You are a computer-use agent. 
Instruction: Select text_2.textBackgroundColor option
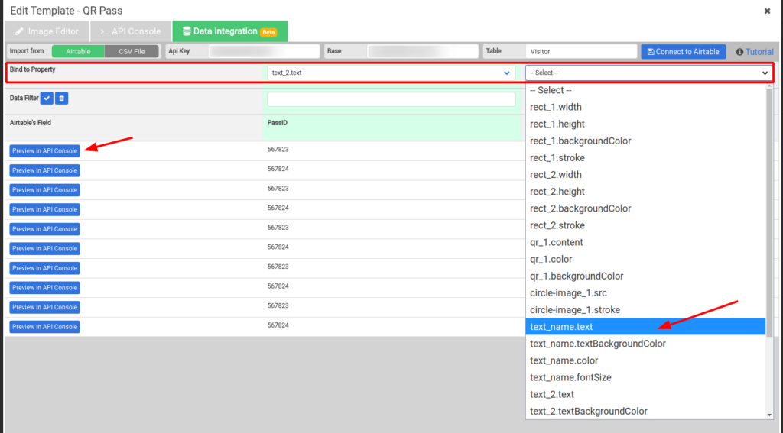pyautogui.click(x=645, y=412)
